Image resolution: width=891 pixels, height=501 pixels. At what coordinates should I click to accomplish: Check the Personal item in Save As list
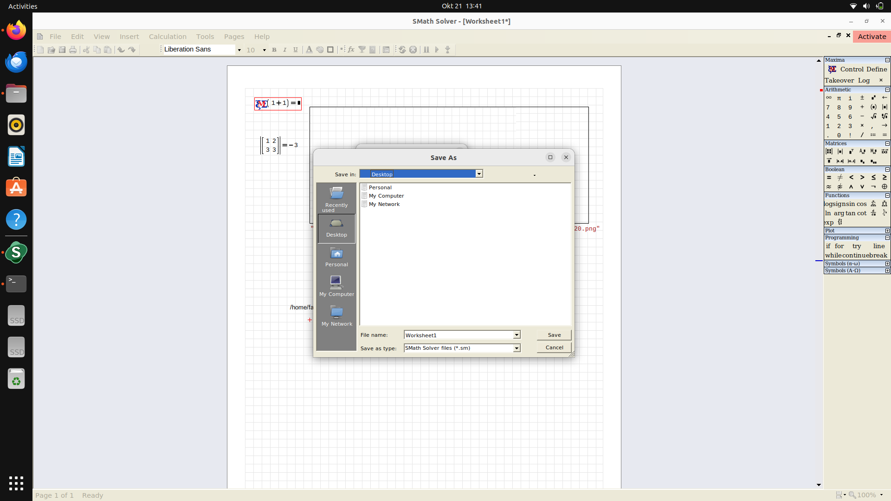click(365, 187)
